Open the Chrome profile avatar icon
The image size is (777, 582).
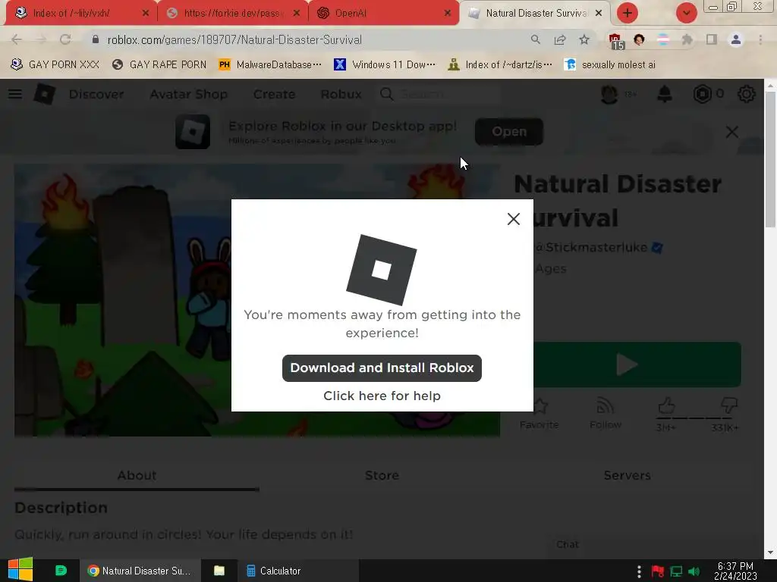click(x=736, y=39)
